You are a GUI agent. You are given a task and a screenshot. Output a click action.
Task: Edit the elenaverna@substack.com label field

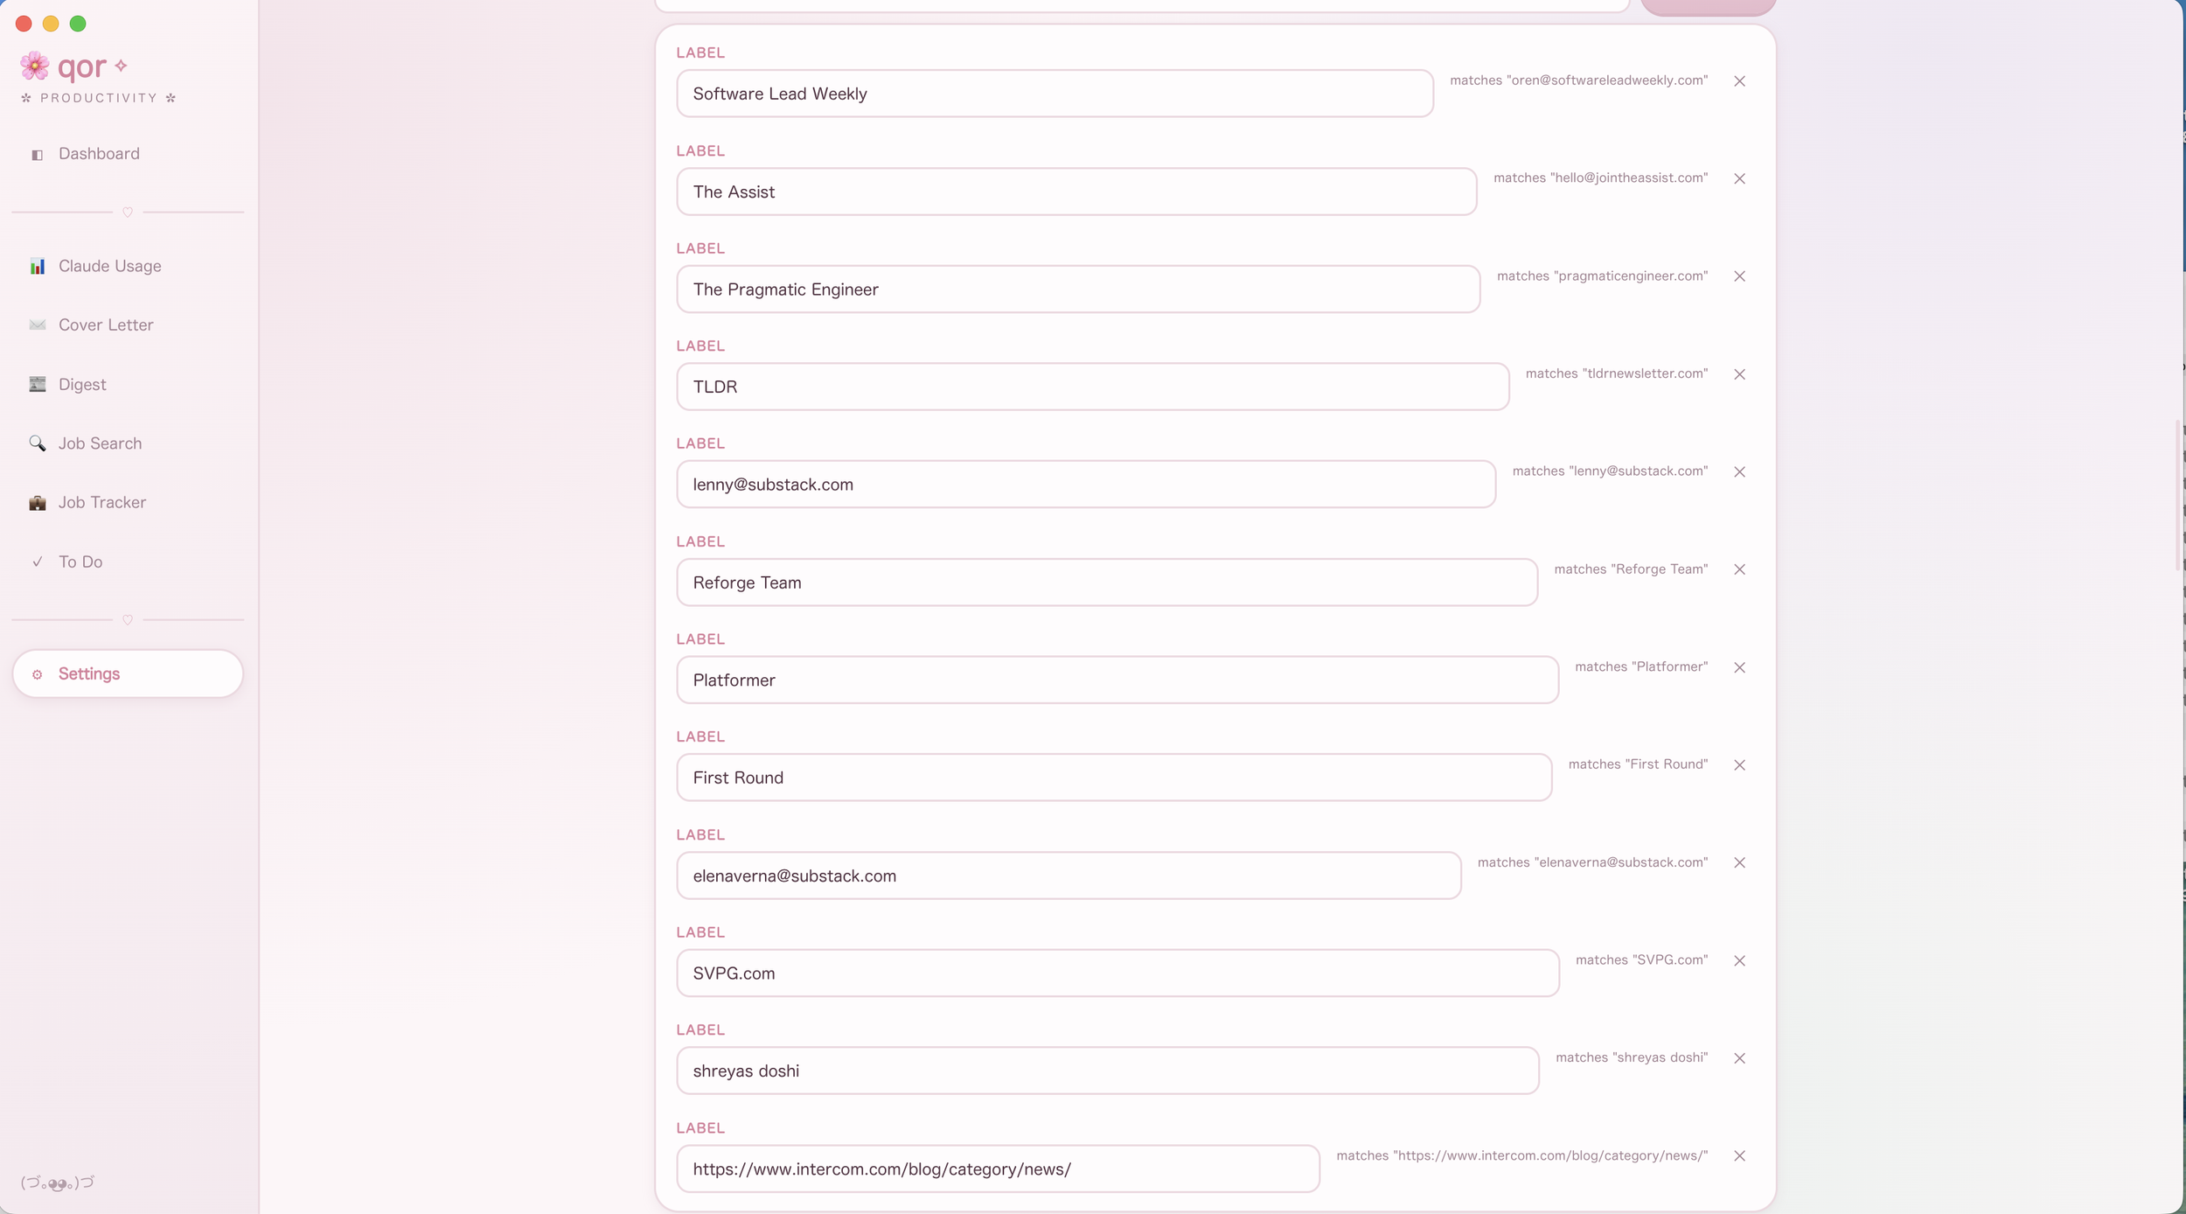[x=1069, y=876]
